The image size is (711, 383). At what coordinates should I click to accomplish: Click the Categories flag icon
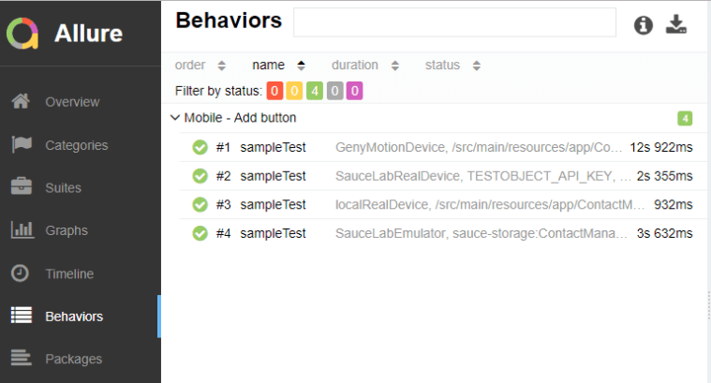pyautogui.click(x=22, y=144)
